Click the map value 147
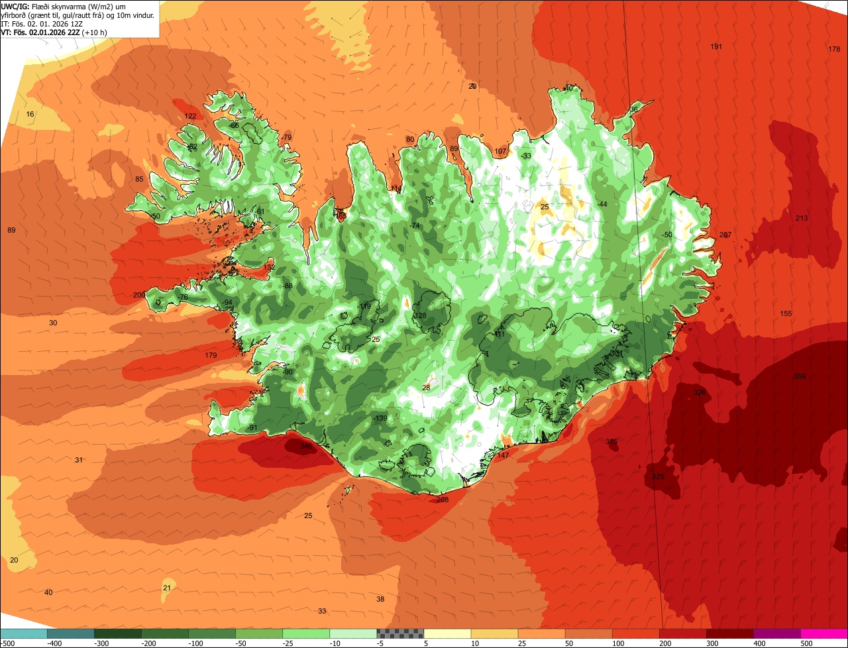The image size is (848, 648). pyautogui.click(x=503, y=455)
